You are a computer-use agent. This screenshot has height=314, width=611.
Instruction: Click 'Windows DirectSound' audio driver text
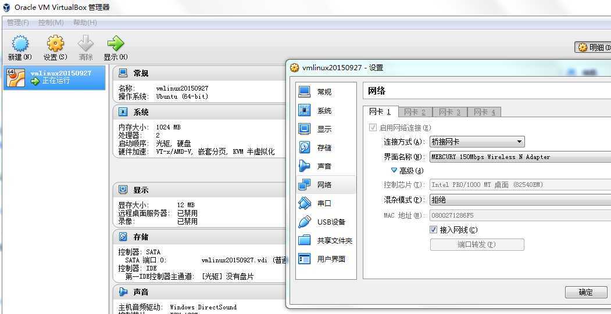click(x=203, y=307)
